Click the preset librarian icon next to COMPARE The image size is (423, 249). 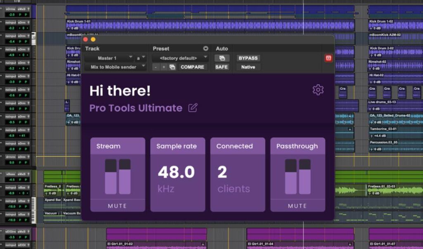(172, 66)
